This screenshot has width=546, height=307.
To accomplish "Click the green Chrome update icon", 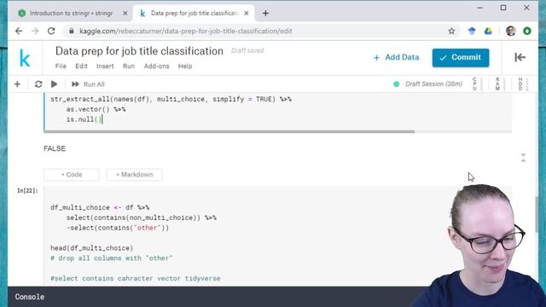I will (x=527, y=31).
